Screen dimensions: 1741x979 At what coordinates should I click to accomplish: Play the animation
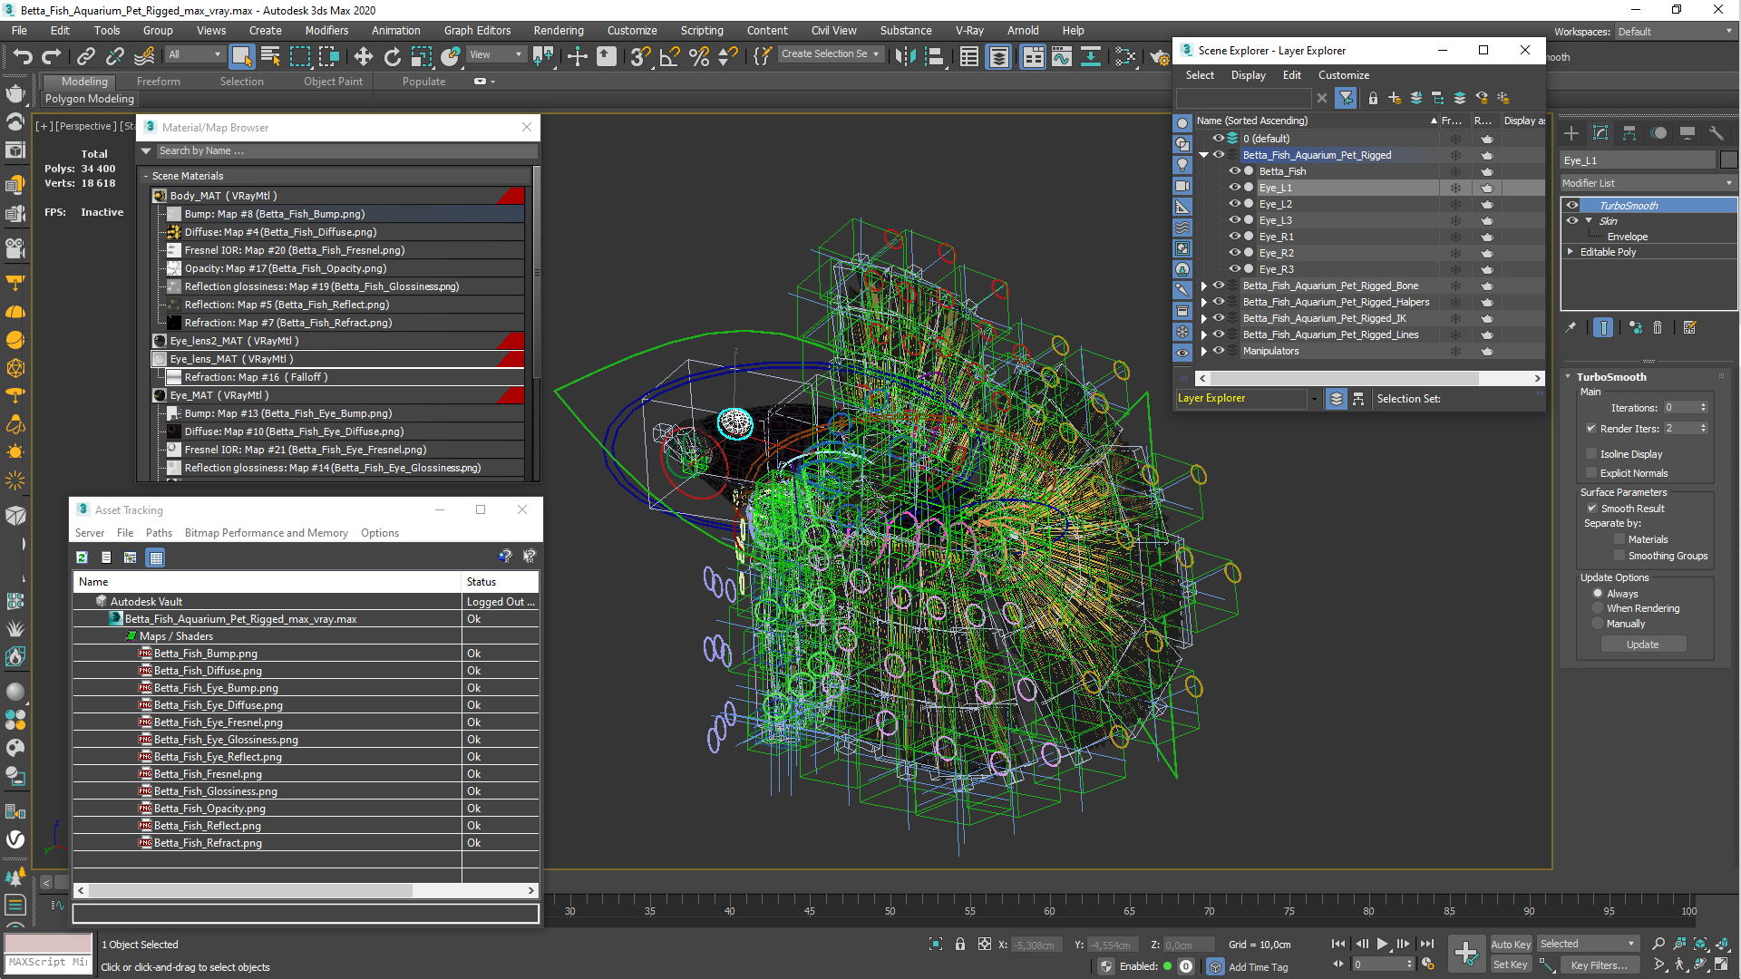tap(1382, 944)
